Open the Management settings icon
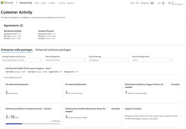Screen dimensions: 186x129 coord(152,3)
